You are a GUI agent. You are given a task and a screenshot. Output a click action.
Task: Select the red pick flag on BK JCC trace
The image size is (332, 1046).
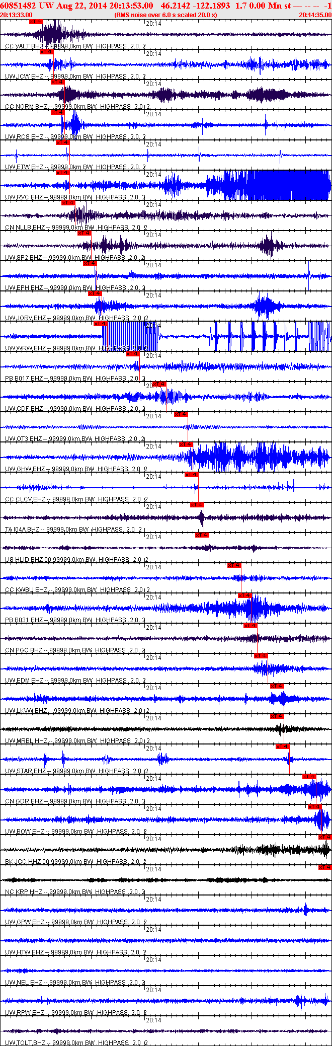[325, 837]
